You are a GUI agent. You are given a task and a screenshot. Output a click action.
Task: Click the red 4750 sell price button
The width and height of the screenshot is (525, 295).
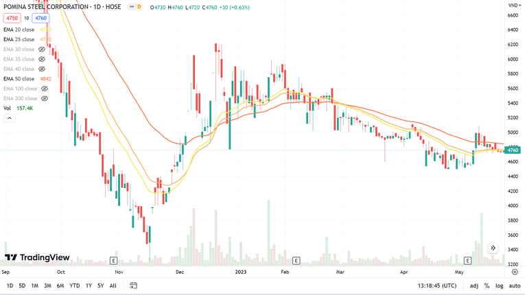coord(12,19)
